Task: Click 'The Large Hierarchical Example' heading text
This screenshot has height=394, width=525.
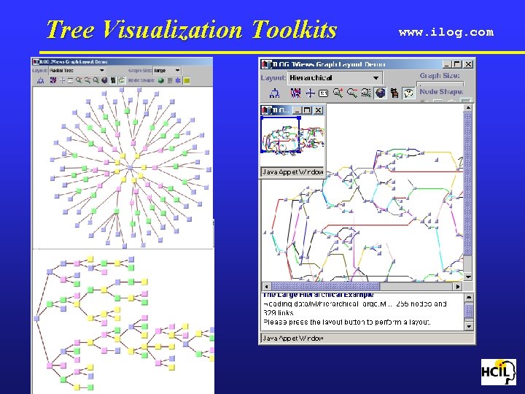Action: click(318, 295)
